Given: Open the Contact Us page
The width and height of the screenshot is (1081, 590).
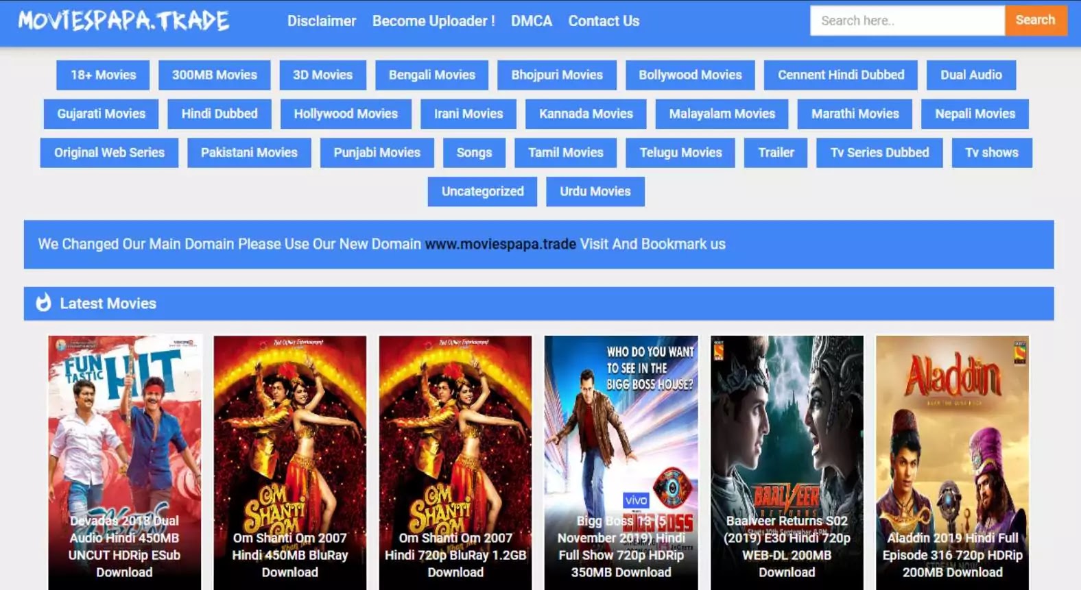Looking at the screenshot, I should 604,21.
